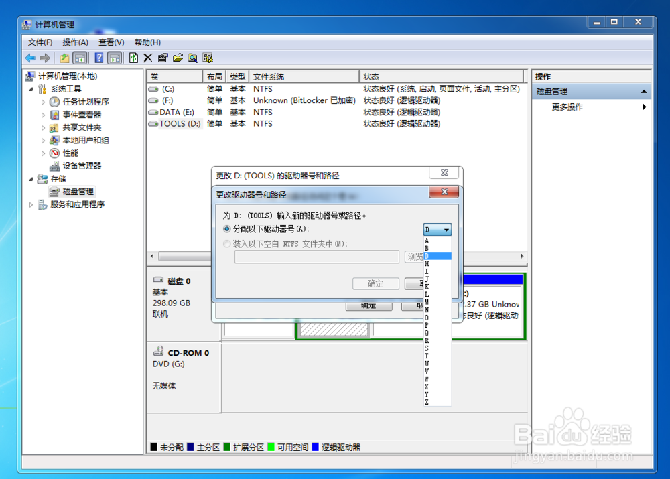Click the Disk 0 (磁盘 0) label

[179, 281]
